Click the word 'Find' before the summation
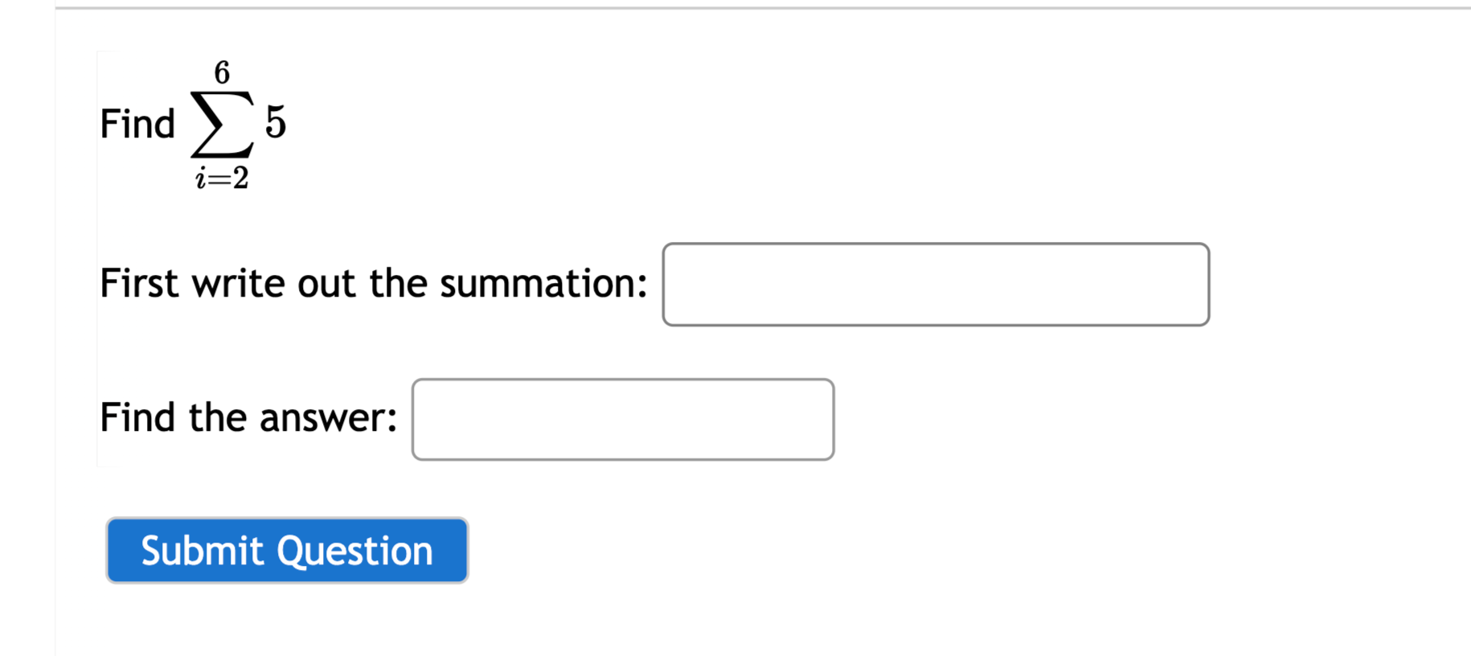 (x=137, y=123)
